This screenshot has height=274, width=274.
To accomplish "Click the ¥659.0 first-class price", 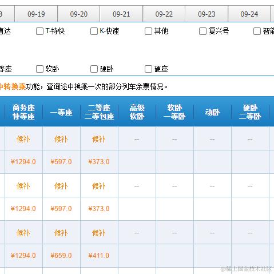I will click(x=61, y=256).
